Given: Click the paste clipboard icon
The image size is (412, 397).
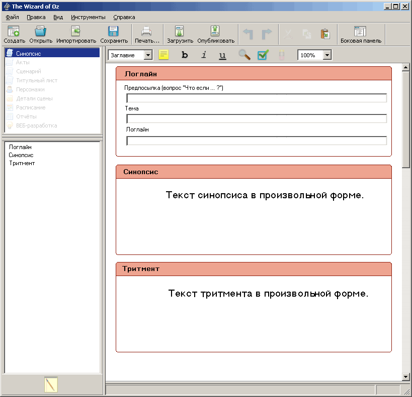Looking at the screenshot, I should click(325, 34).
